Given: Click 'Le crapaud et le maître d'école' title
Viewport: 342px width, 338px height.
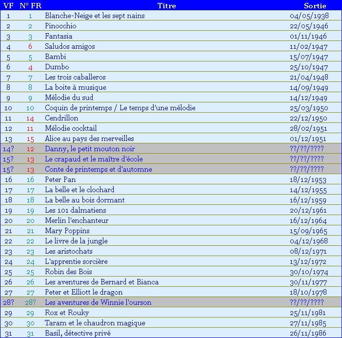Looking at the screenshot, I should (94, 159).
